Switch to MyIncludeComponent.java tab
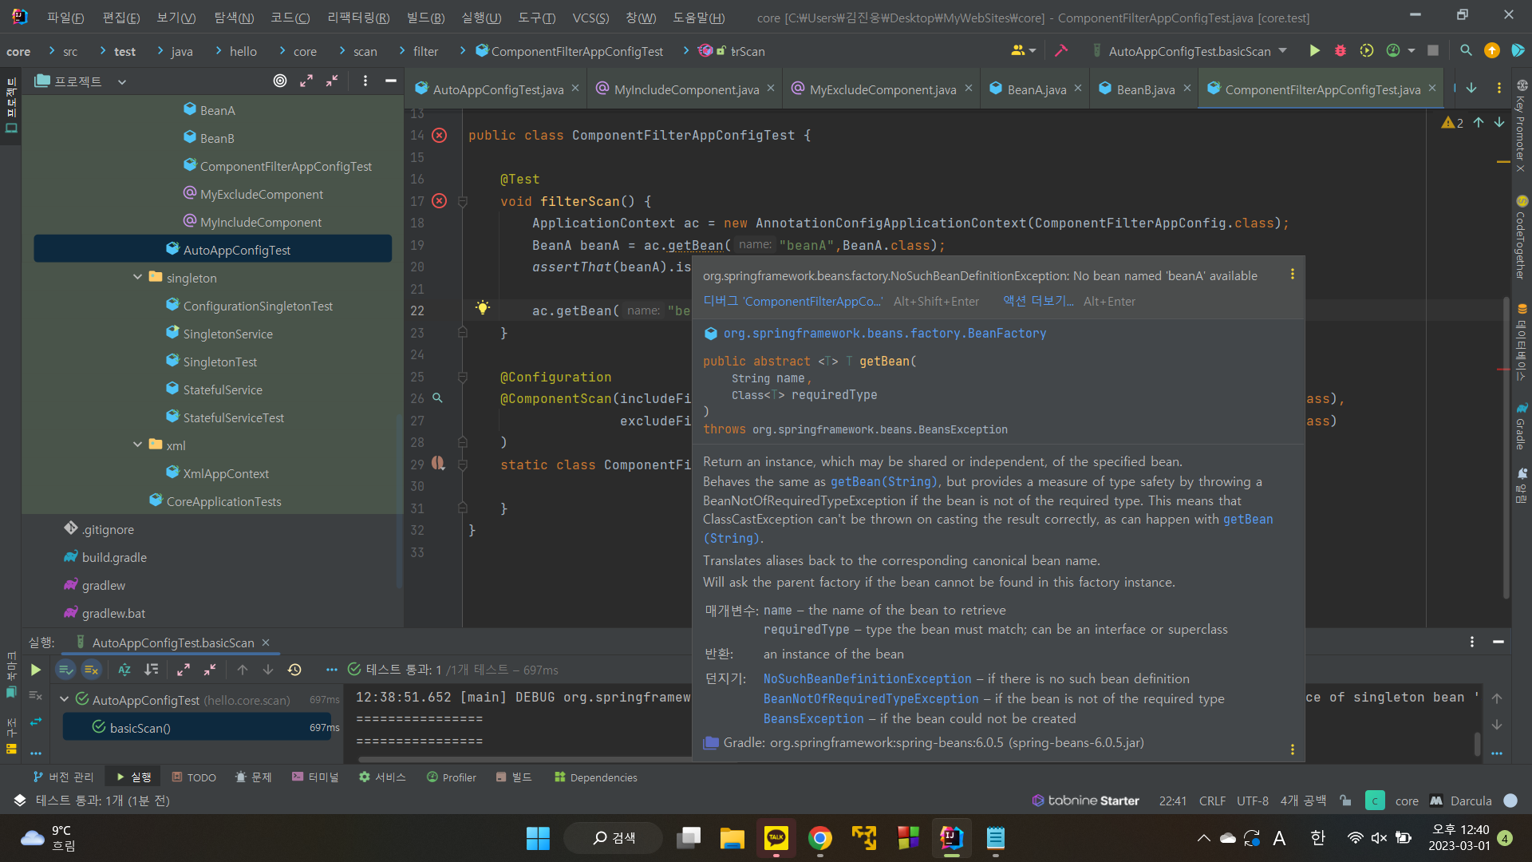 [x=685, y=89]
